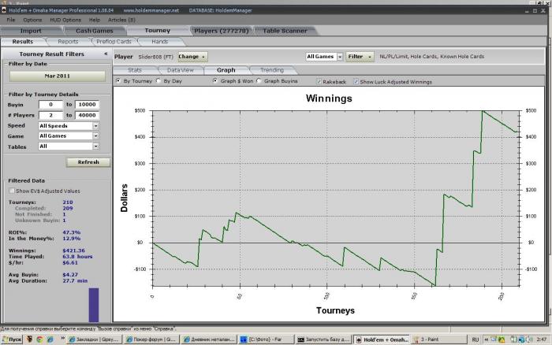Toggle the Rakeback checkbox
The height and width of the screenshot is (345, 552).
319,82
